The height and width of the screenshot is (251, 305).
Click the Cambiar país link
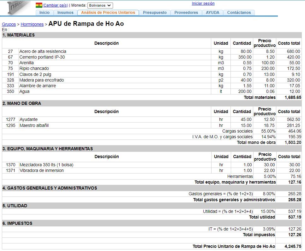tap(55, 5)
